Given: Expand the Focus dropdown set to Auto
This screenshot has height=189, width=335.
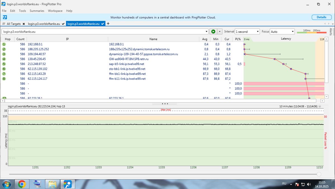Looking at the screenshot, I should (x=293, y=31).
